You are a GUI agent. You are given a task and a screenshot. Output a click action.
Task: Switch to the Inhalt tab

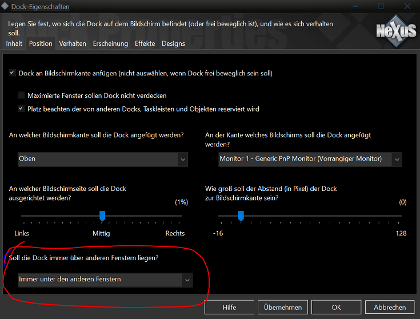[x=14, y=43]
